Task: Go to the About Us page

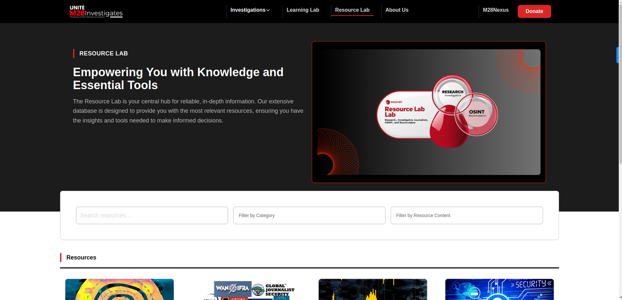Action: tap(397, 10)
